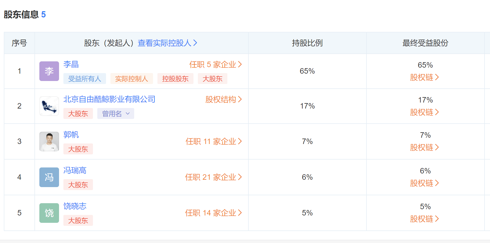The height and width of the screenshot is (243, 490).
Task: Open 饶晓志's 任职 14 家企业 link
Action: (213, 213)
